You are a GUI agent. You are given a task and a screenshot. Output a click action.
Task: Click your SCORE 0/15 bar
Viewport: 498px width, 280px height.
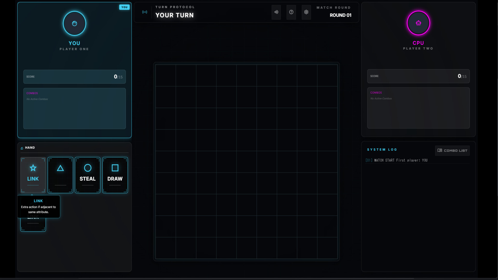(x=74, y=77)
